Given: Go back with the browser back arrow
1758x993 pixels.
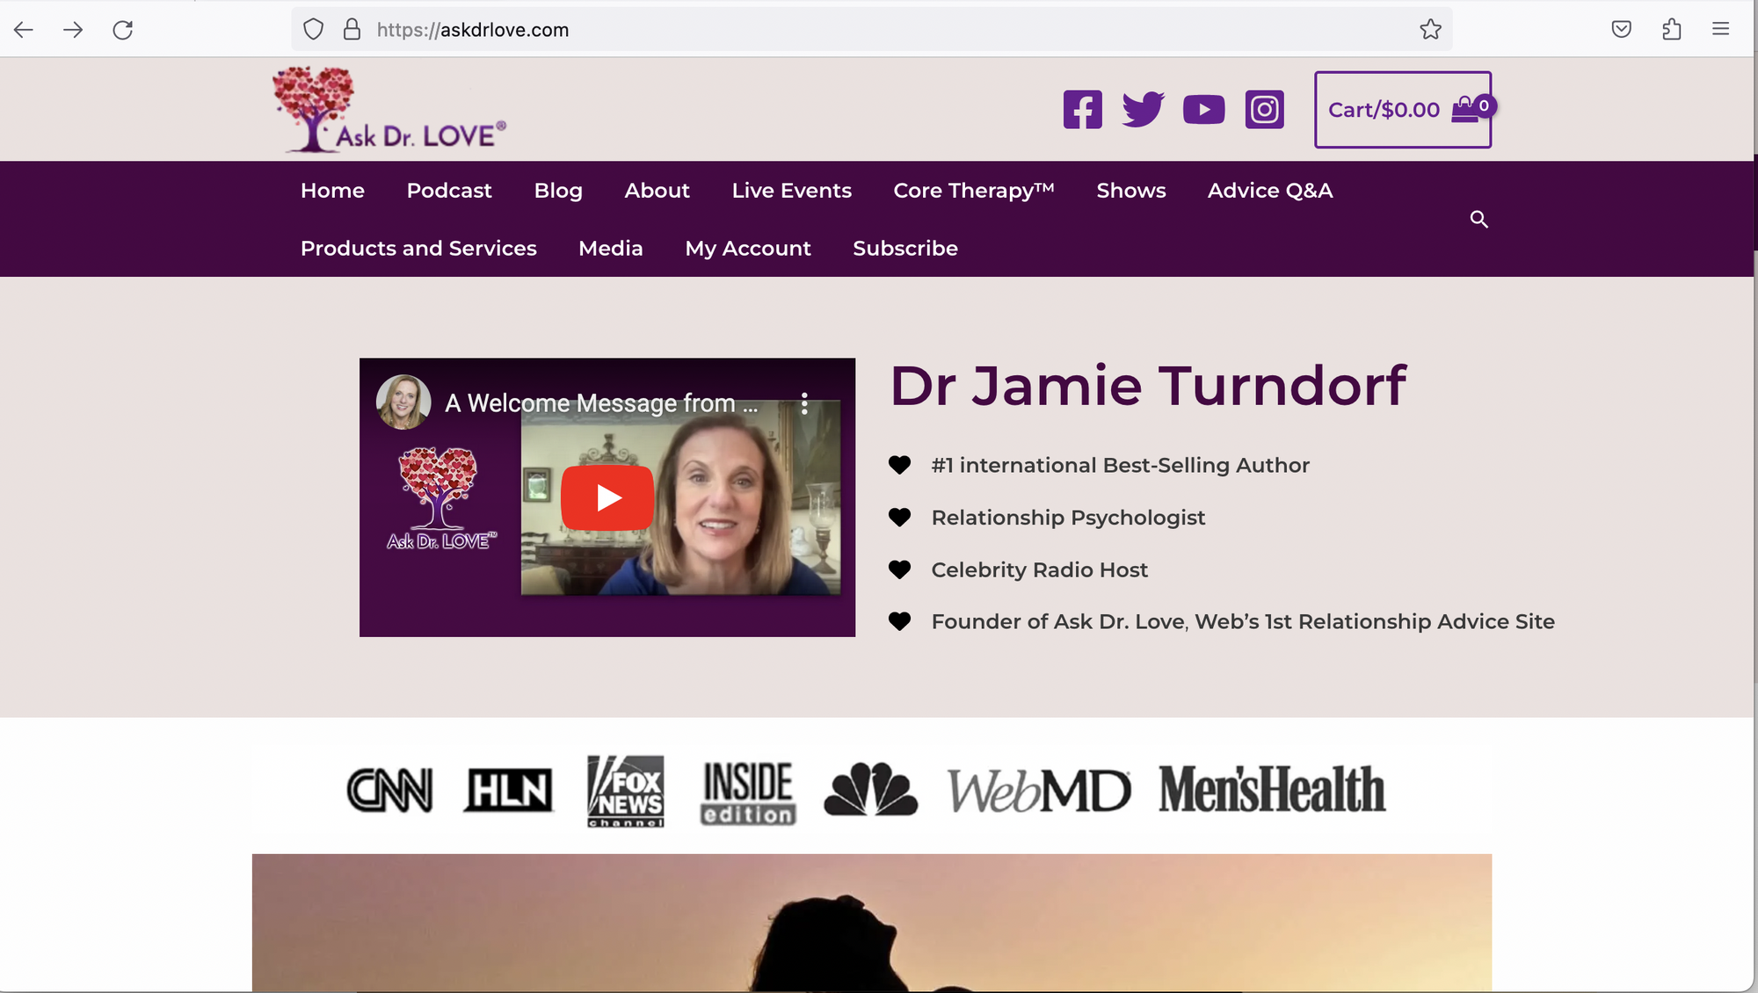Looking at the screenshot, I should [x=24, y=30].
